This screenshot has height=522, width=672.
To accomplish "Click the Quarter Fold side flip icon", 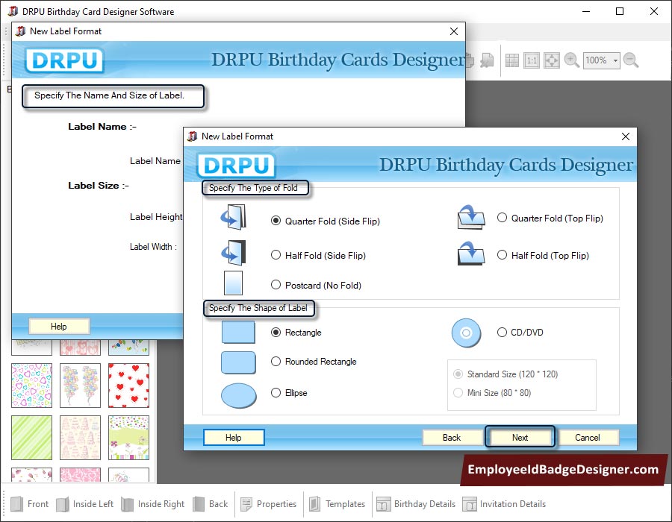I will (234, 217).
